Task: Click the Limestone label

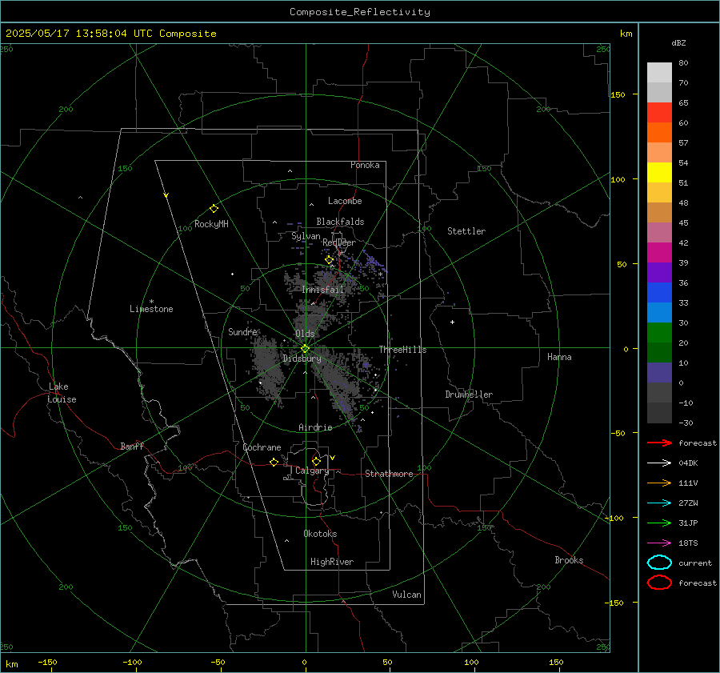Action: coord(151,309)
